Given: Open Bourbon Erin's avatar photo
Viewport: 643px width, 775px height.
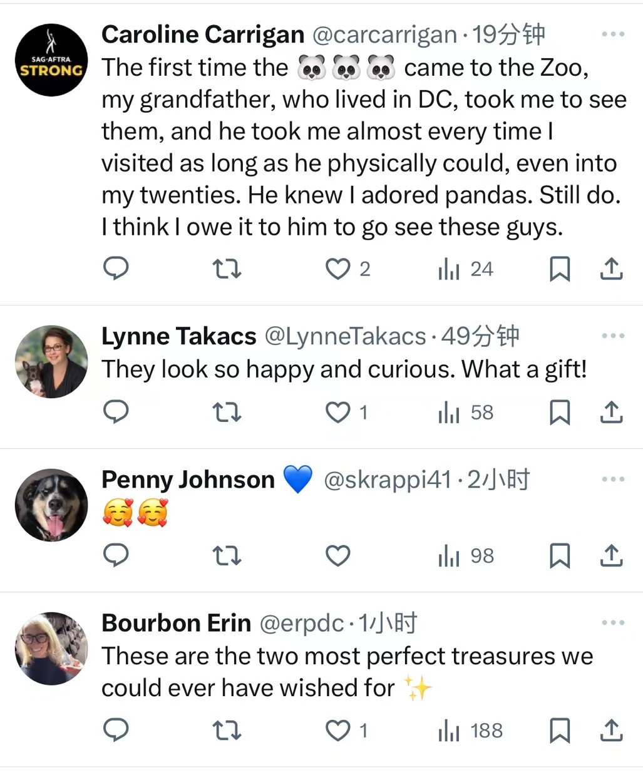Looking at the screenshot, I should pos(51,649).
